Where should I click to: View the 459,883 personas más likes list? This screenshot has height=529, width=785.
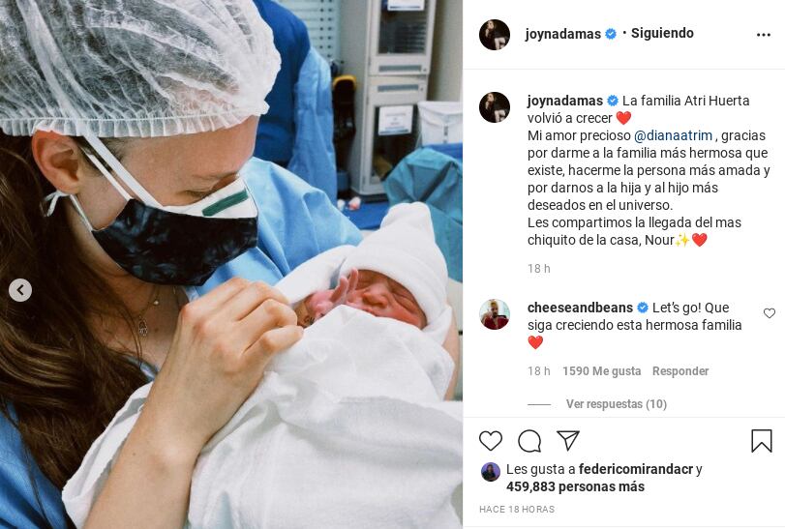click(575, 486)
